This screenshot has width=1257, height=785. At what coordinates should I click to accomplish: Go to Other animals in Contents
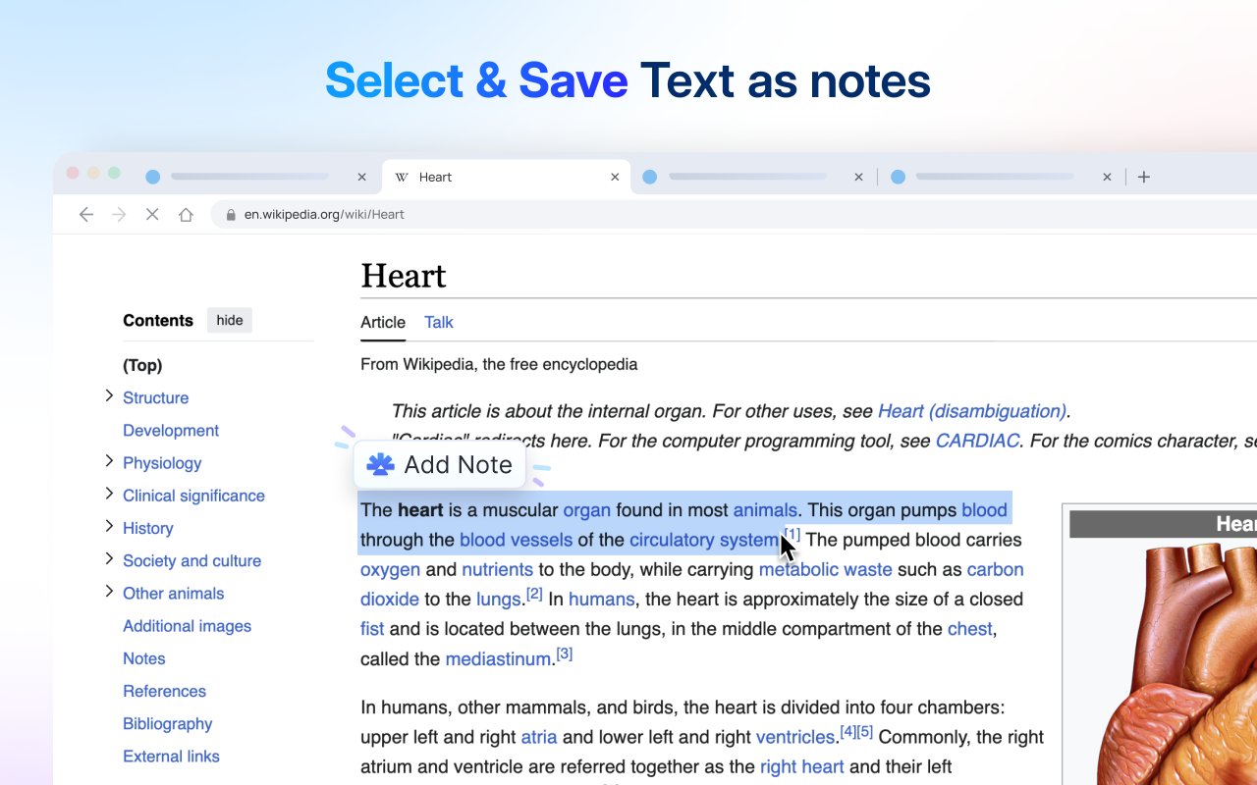(173, 593)
